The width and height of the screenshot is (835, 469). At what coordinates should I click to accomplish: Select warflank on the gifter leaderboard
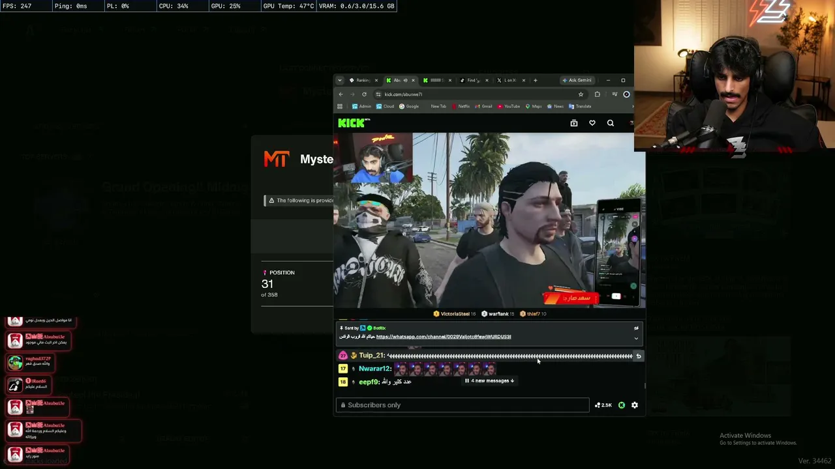click(499, 314)
